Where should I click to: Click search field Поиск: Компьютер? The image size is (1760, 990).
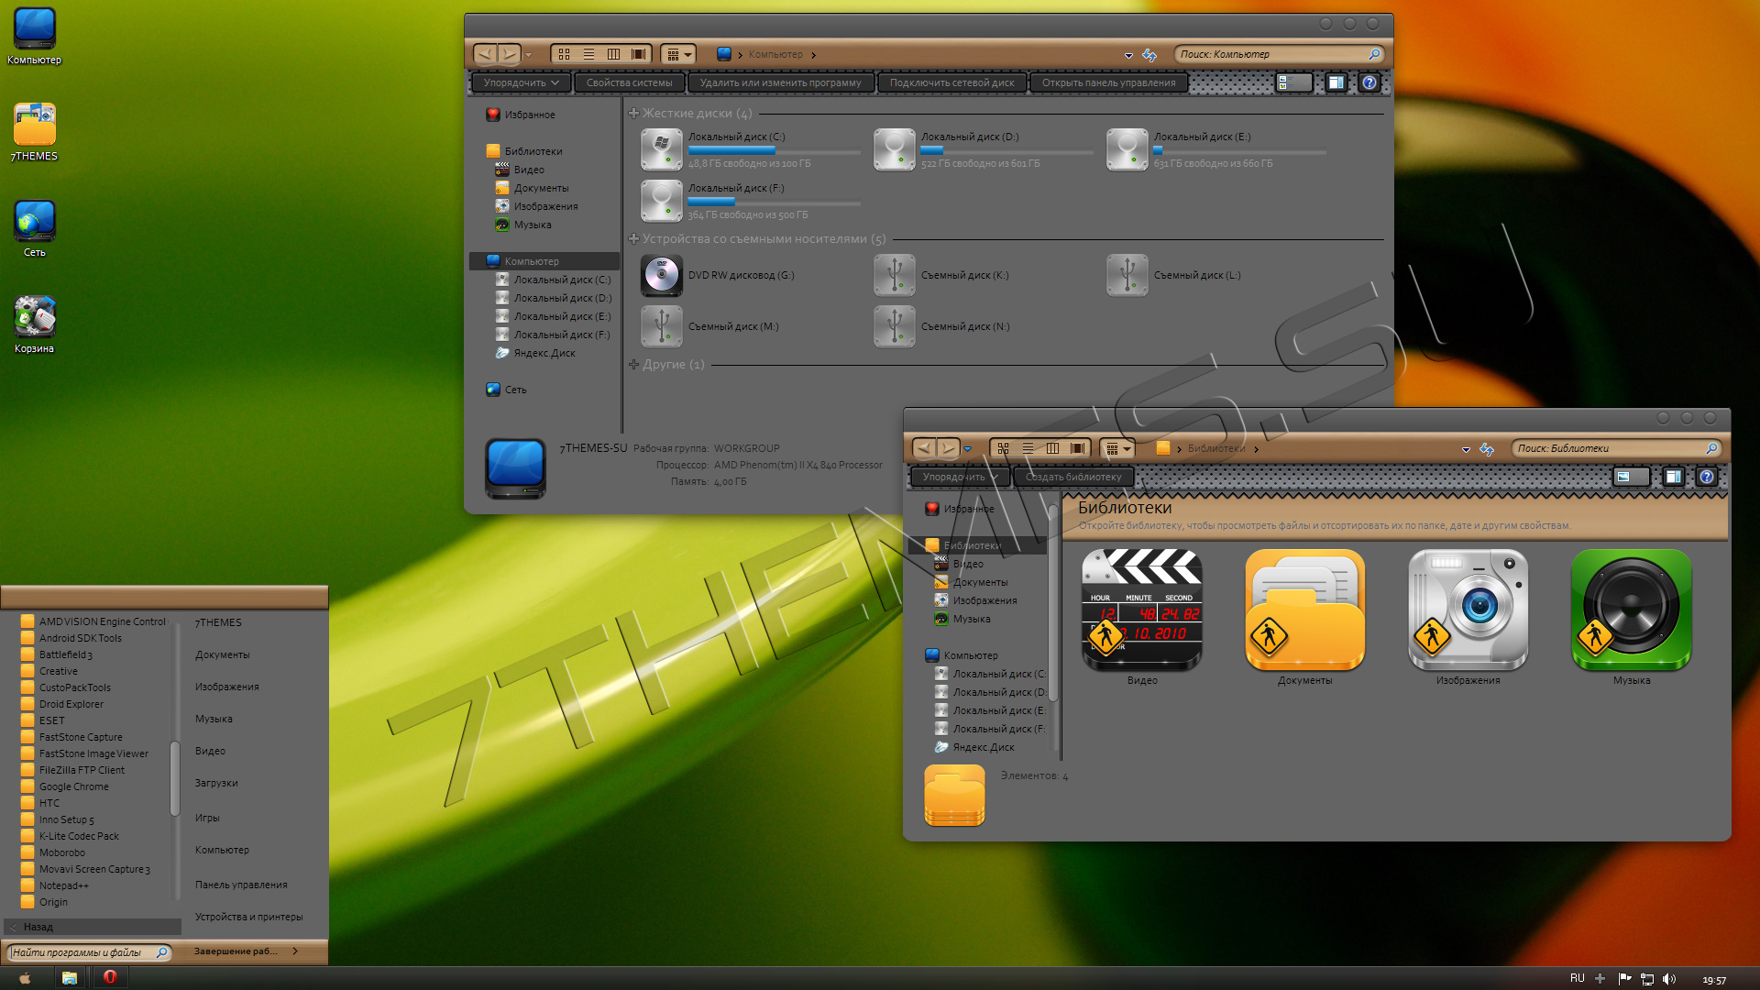coord(1279,54)
